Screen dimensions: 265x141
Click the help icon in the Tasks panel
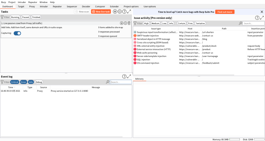(124, 12)
